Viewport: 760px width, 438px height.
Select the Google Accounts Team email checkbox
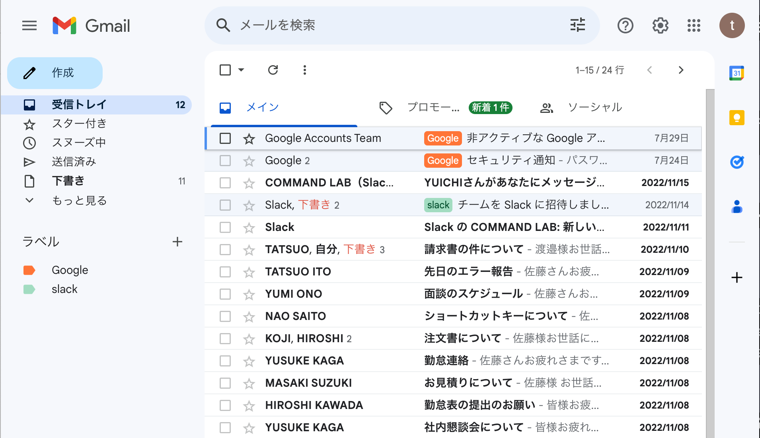click(225, 138)
